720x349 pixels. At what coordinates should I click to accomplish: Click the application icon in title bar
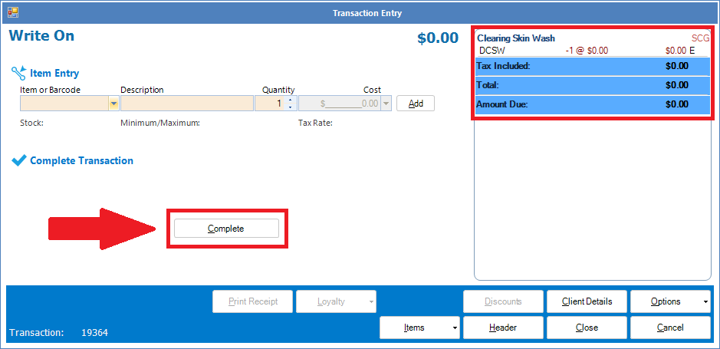coord(13,12)
